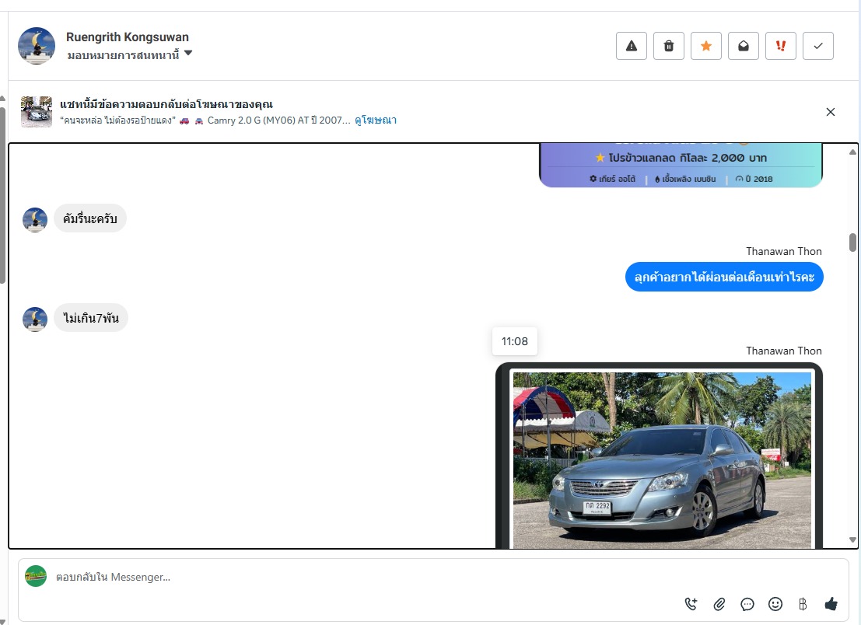The image size is (861, 625).
Task: Open the ดูโฆษณา ad link
Action: click(x=376, y=120)
